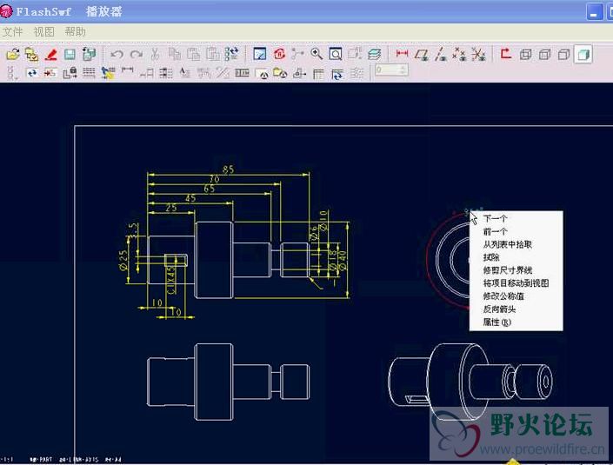
Task: Click the save floppy disk icon
Action: 70,54
